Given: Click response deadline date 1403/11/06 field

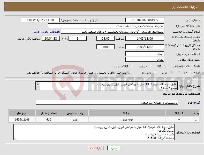Looking at the screenshot, I should [x=145, y=38].
